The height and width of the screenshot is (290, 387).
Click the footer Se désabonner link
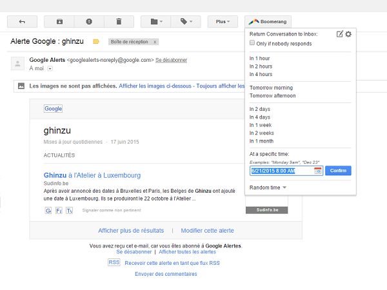click(134, 252)
